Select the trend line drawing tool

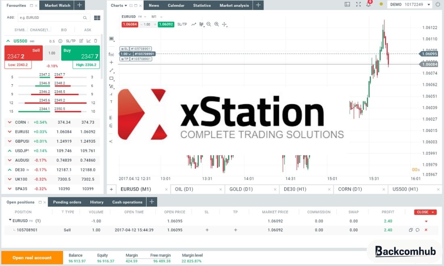(111, 71)
